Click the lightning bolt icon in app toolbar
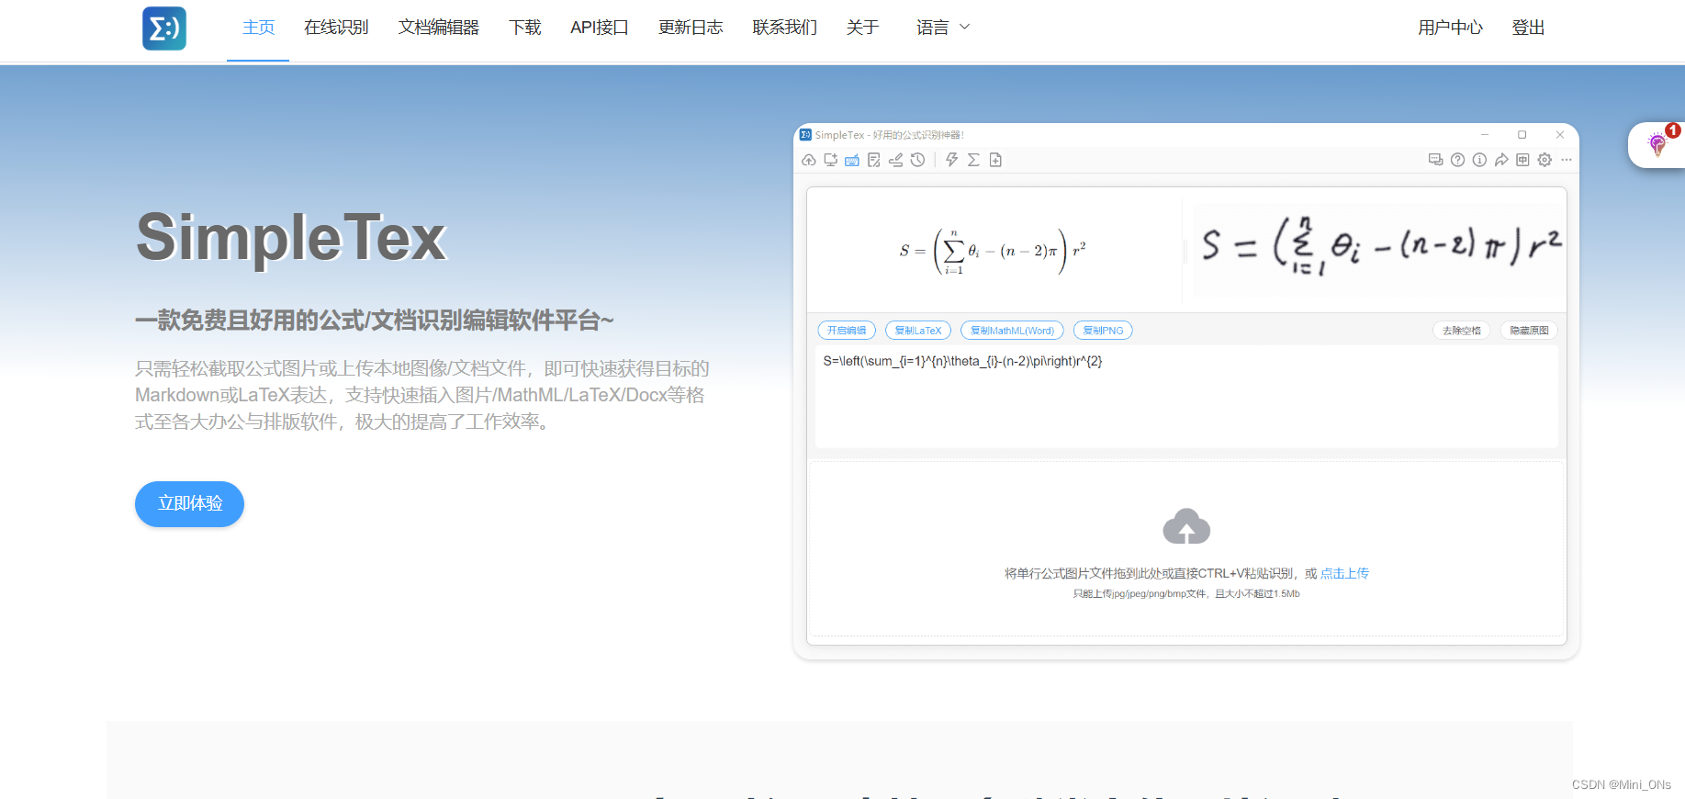This screenshot has height=799, width=1685. pyautogui.click(x=952, y=160)
